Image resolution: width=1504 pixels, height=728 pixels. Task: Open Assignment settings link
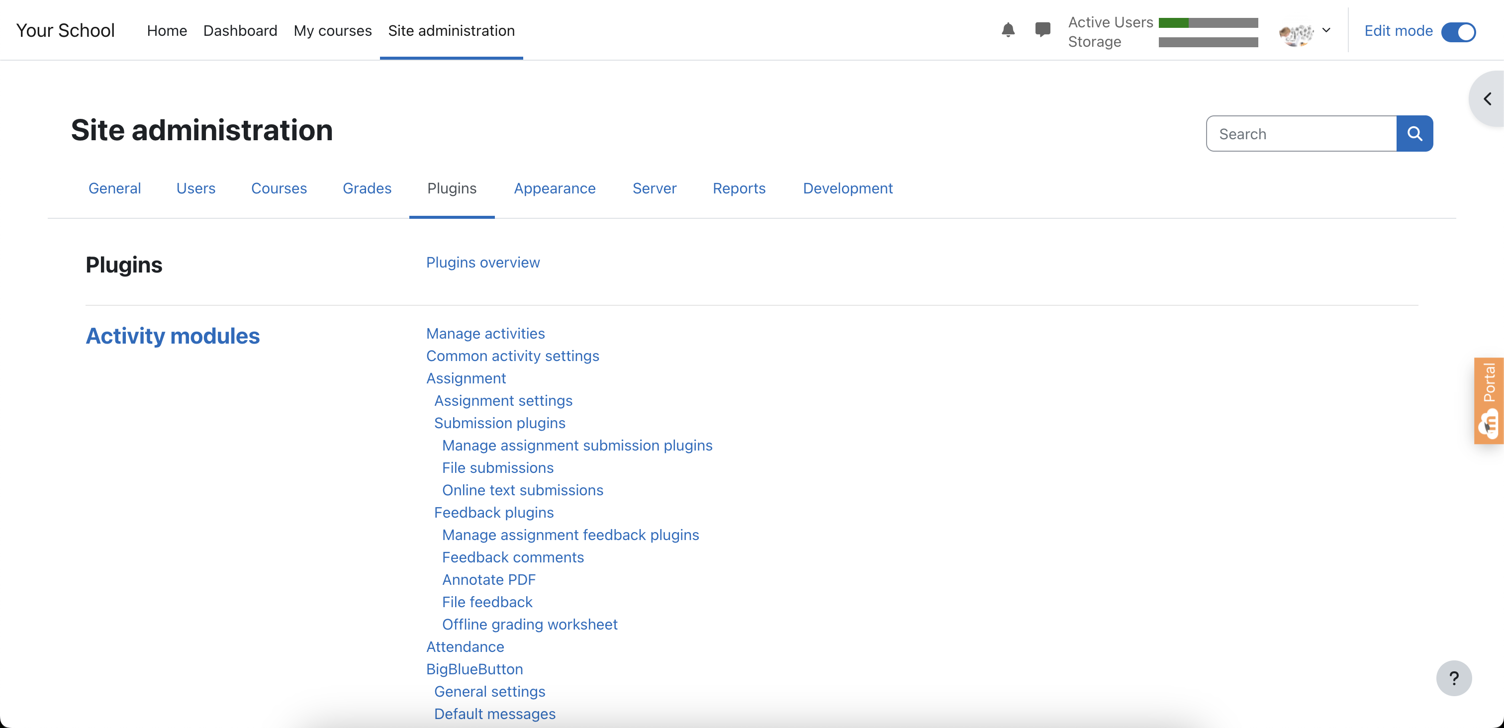click(503, 400)
